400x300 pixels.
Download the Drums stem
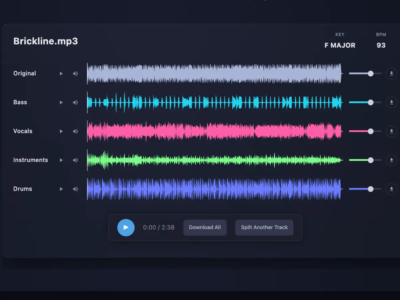391,189
